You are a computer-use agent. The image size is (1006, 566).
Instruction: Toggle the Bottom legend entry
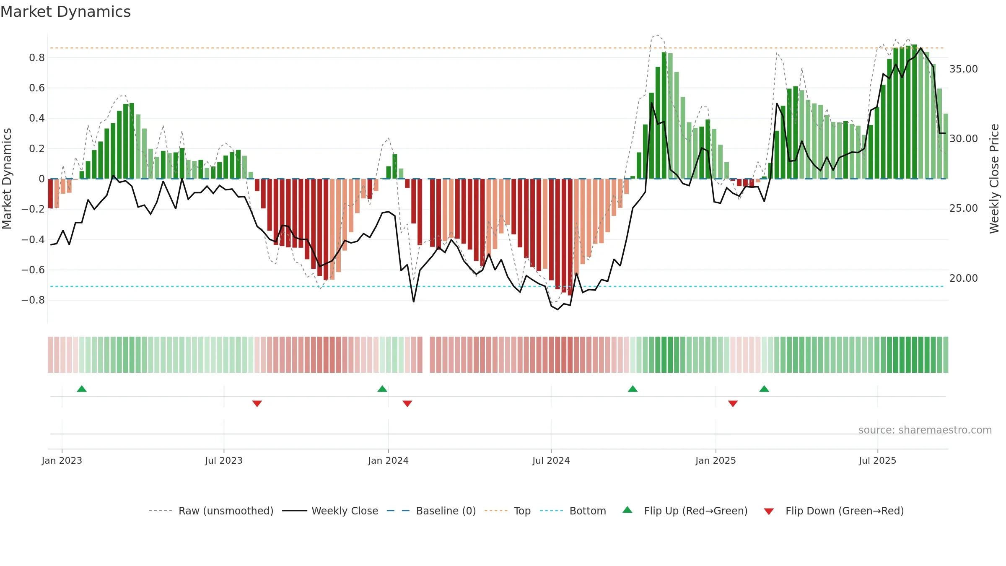[x=573, y=511]
